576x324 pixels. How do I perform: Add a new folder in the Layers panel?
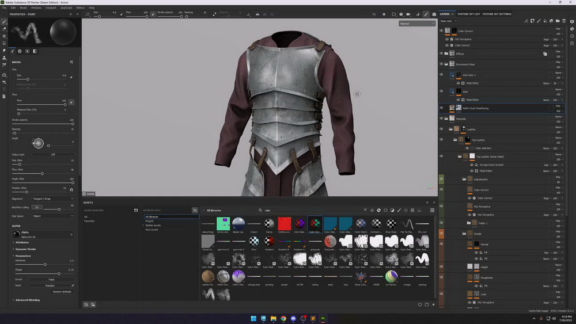[x=558, y=21]
